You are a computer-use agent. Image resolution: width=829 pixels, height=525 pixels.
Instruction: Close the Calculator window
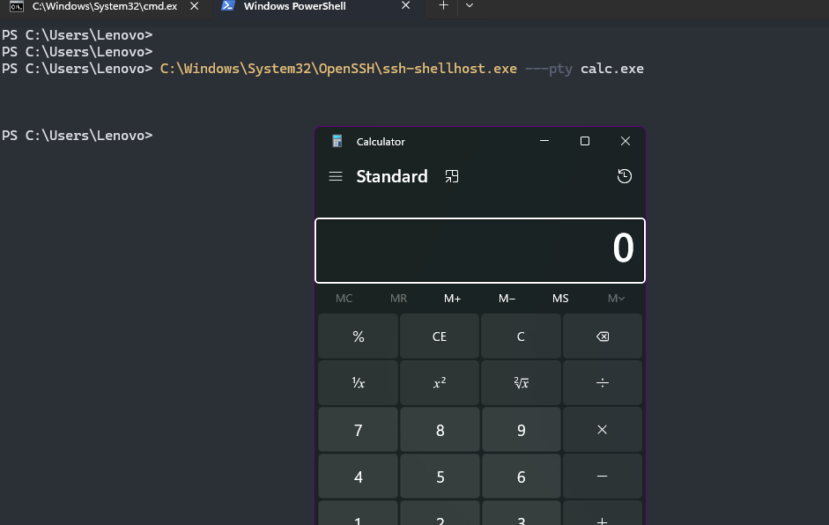tap(625, 141)
